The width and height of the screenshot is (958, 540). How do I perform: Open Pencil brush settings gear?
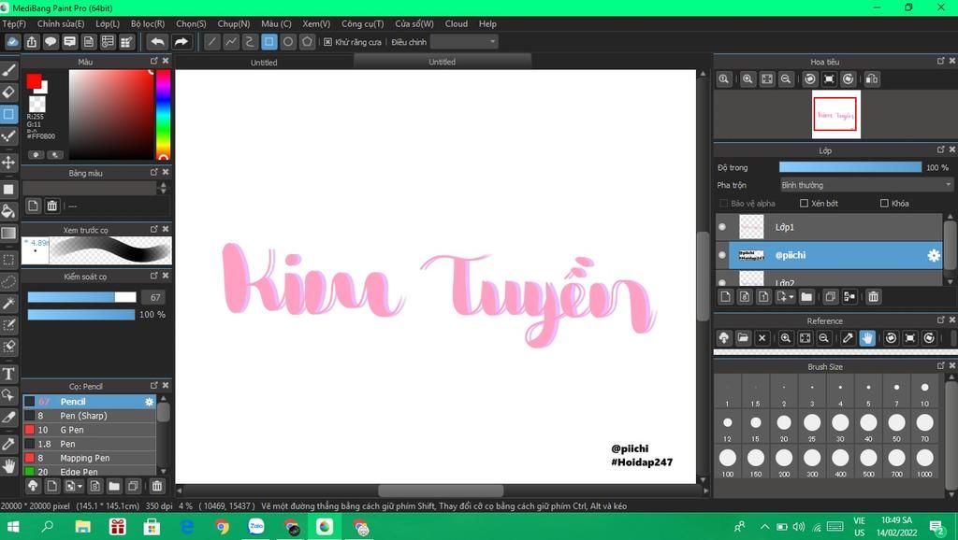149,402
